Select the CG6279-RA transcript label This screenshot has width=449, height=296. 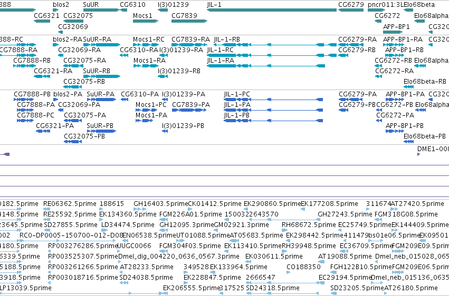tap(357, 39)
